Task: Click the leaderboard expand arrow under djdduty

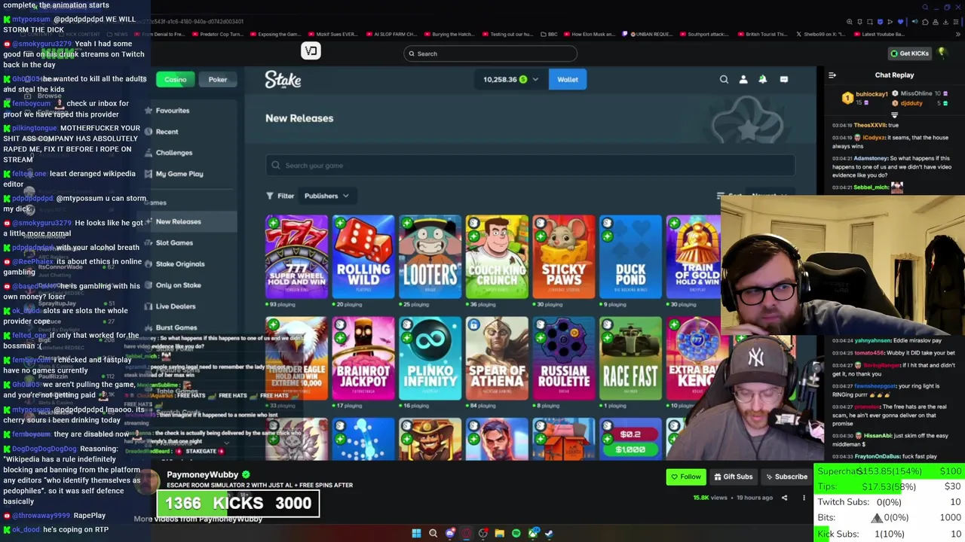Action: pos(894,115)
